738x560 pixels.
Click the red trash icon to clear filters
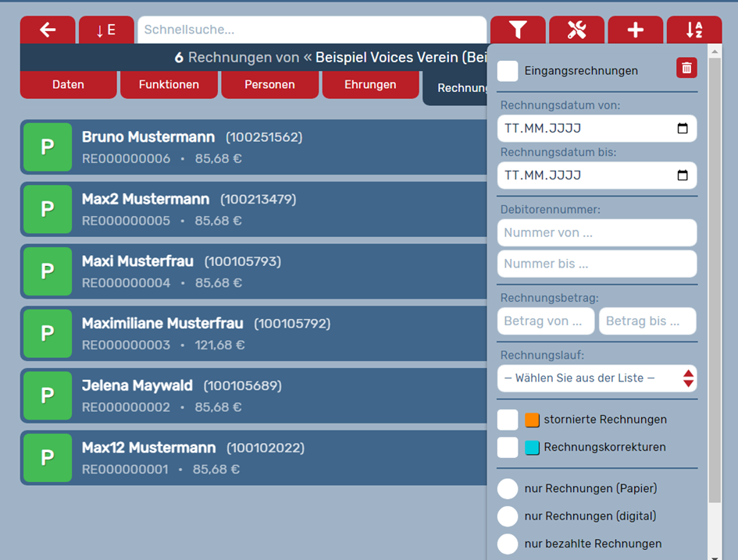[x=686, y=68]
